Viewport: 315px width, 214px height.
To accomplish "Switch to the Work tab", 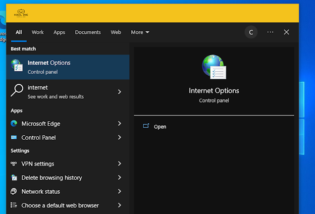I will (38, 32).
